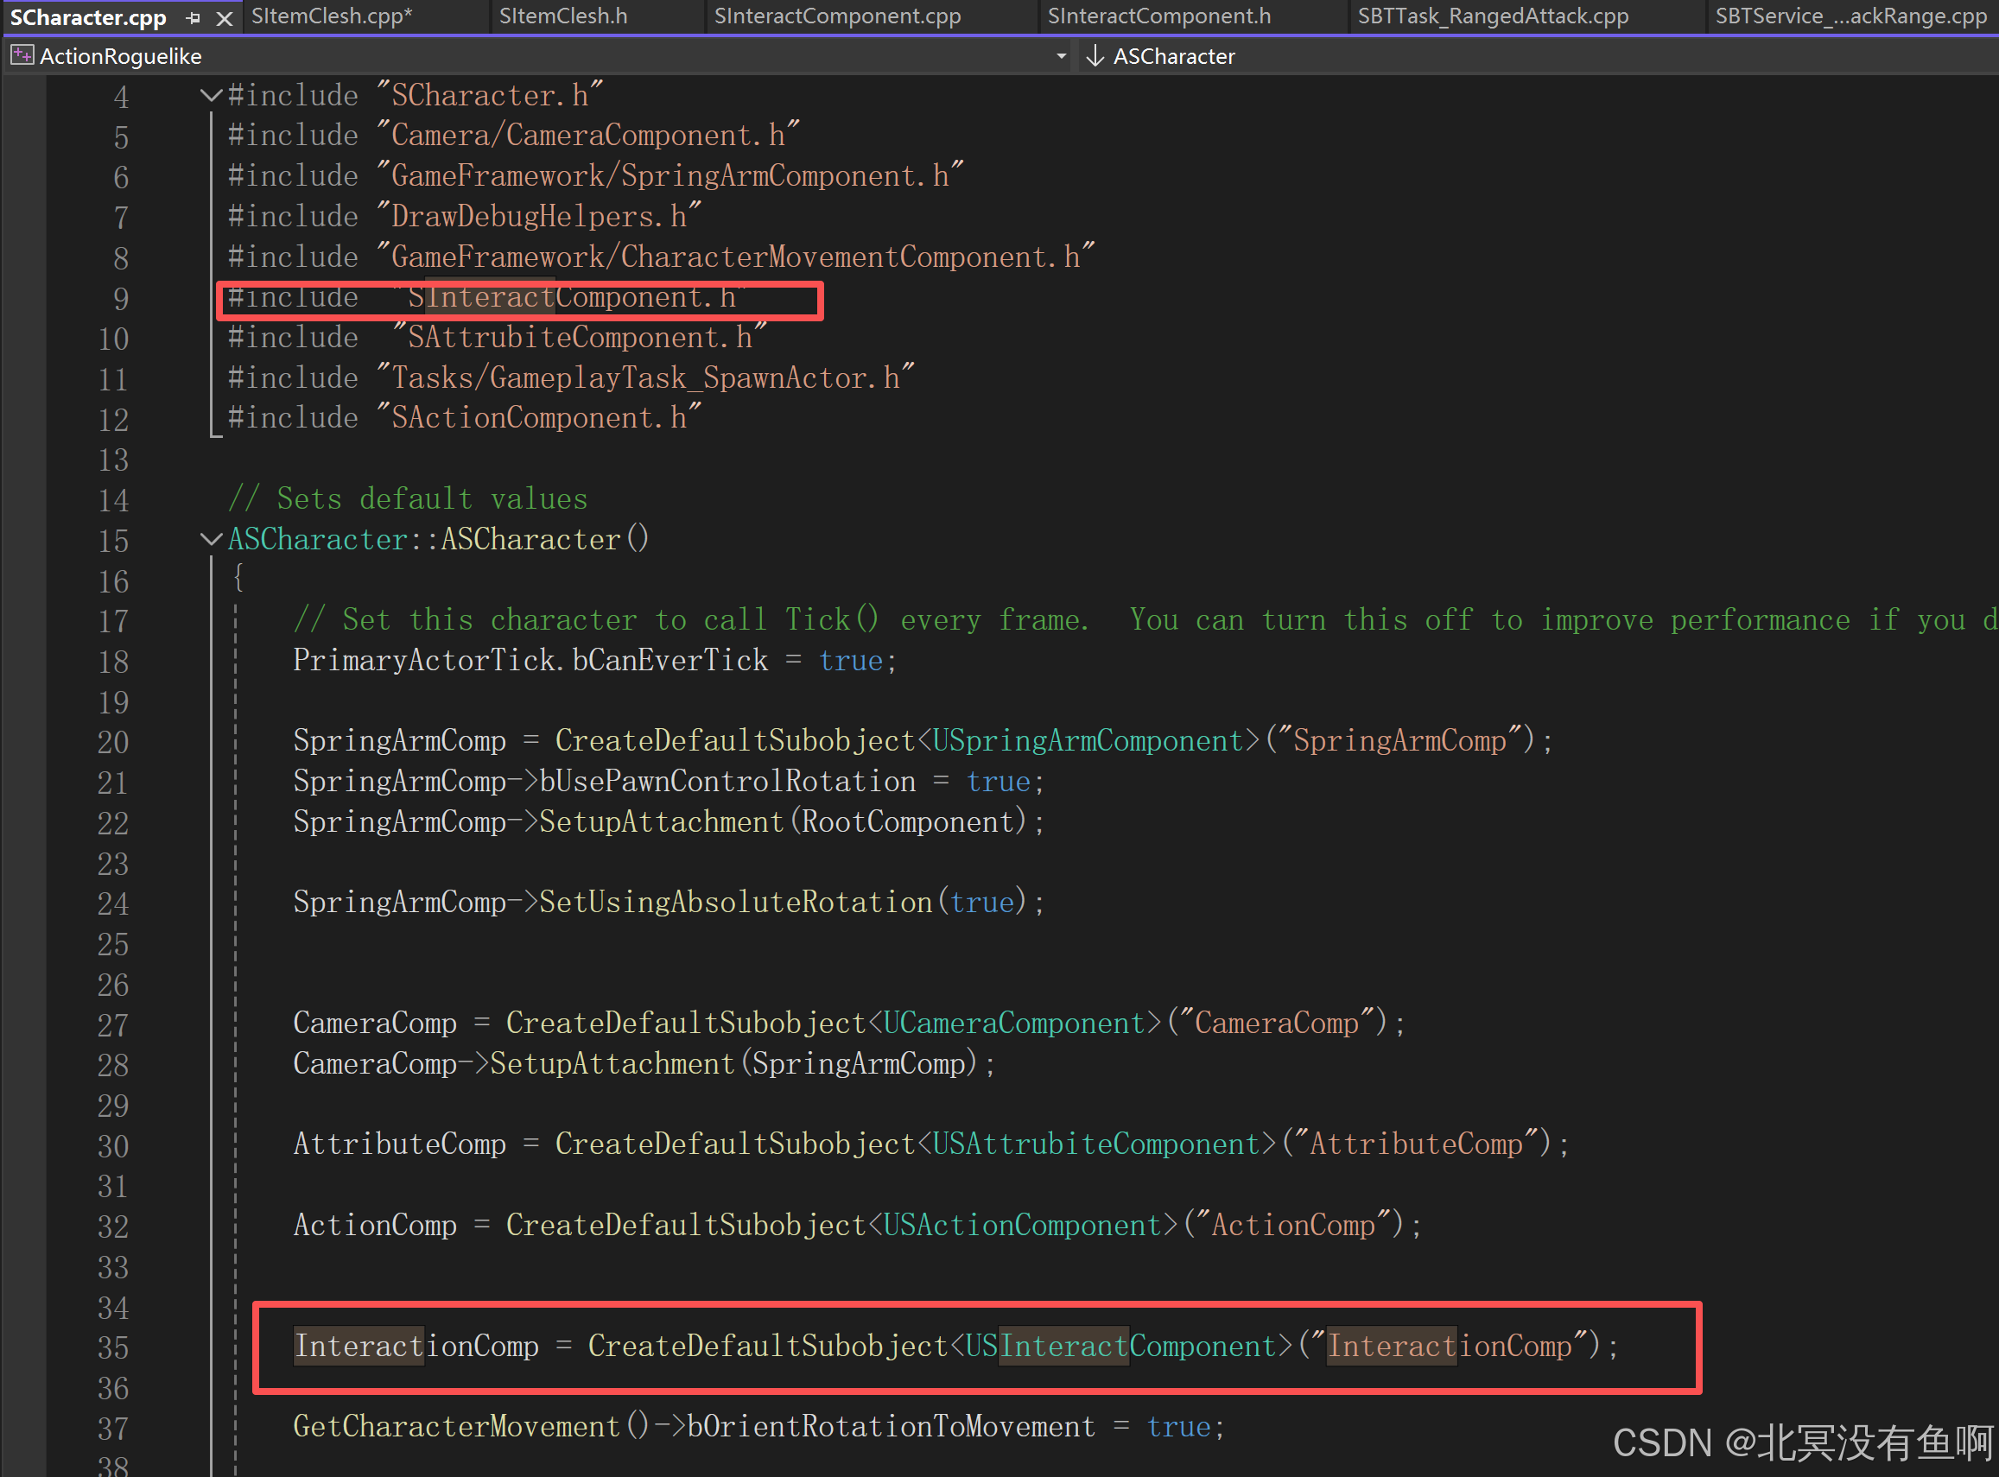Open the ActionRoguelike project scope dropdown
1999x1477 pixels.
click(1060, 55)
